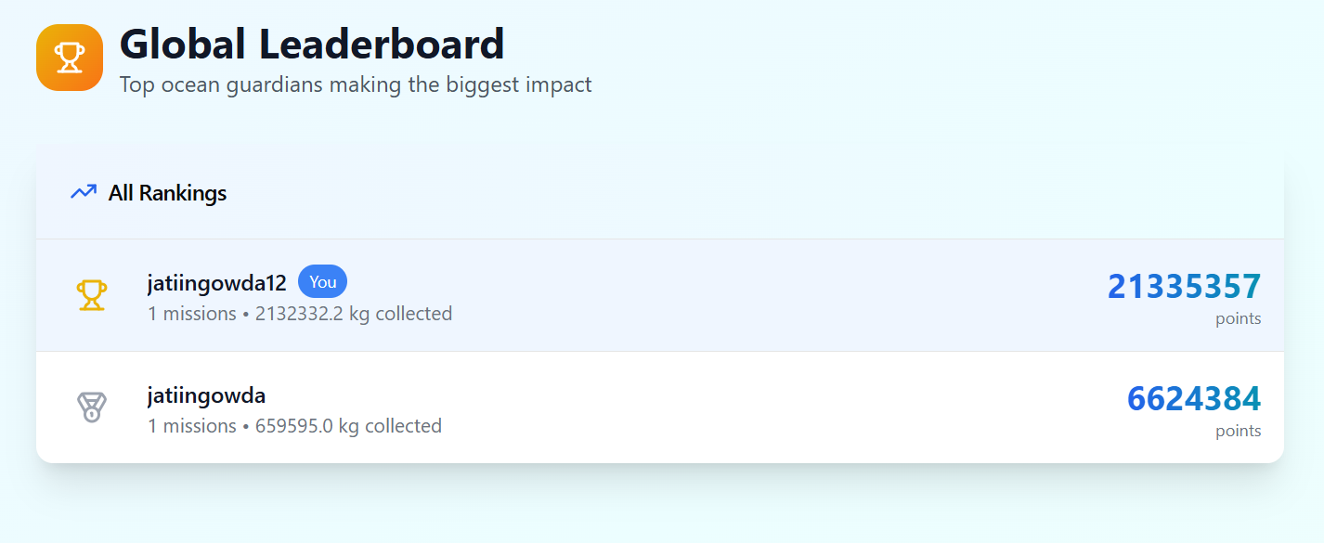
Task: Click the silver medal second-place icon
Action: pos(91,407)
